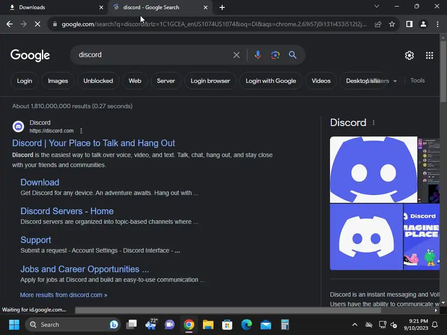Search by image with Google Lens
Viewport: 447px width, 335px height.
coord(275,55)
